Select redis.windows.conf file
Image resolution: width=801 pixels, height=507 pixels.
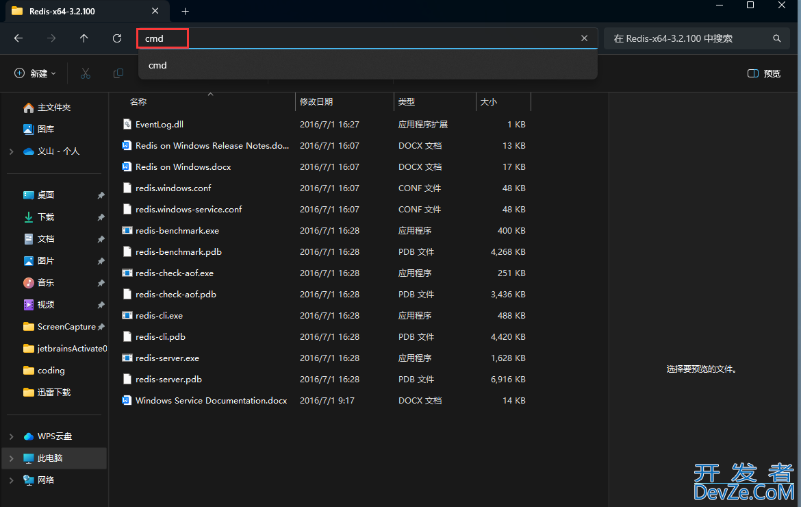point(173,188)
